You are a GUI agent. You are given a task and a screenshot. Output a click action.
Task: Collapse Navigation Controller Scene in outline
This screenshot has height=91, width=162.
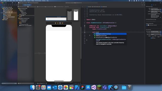(18, 18)
